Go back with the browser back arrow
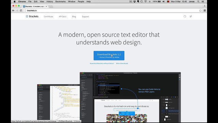 (13, 11)
